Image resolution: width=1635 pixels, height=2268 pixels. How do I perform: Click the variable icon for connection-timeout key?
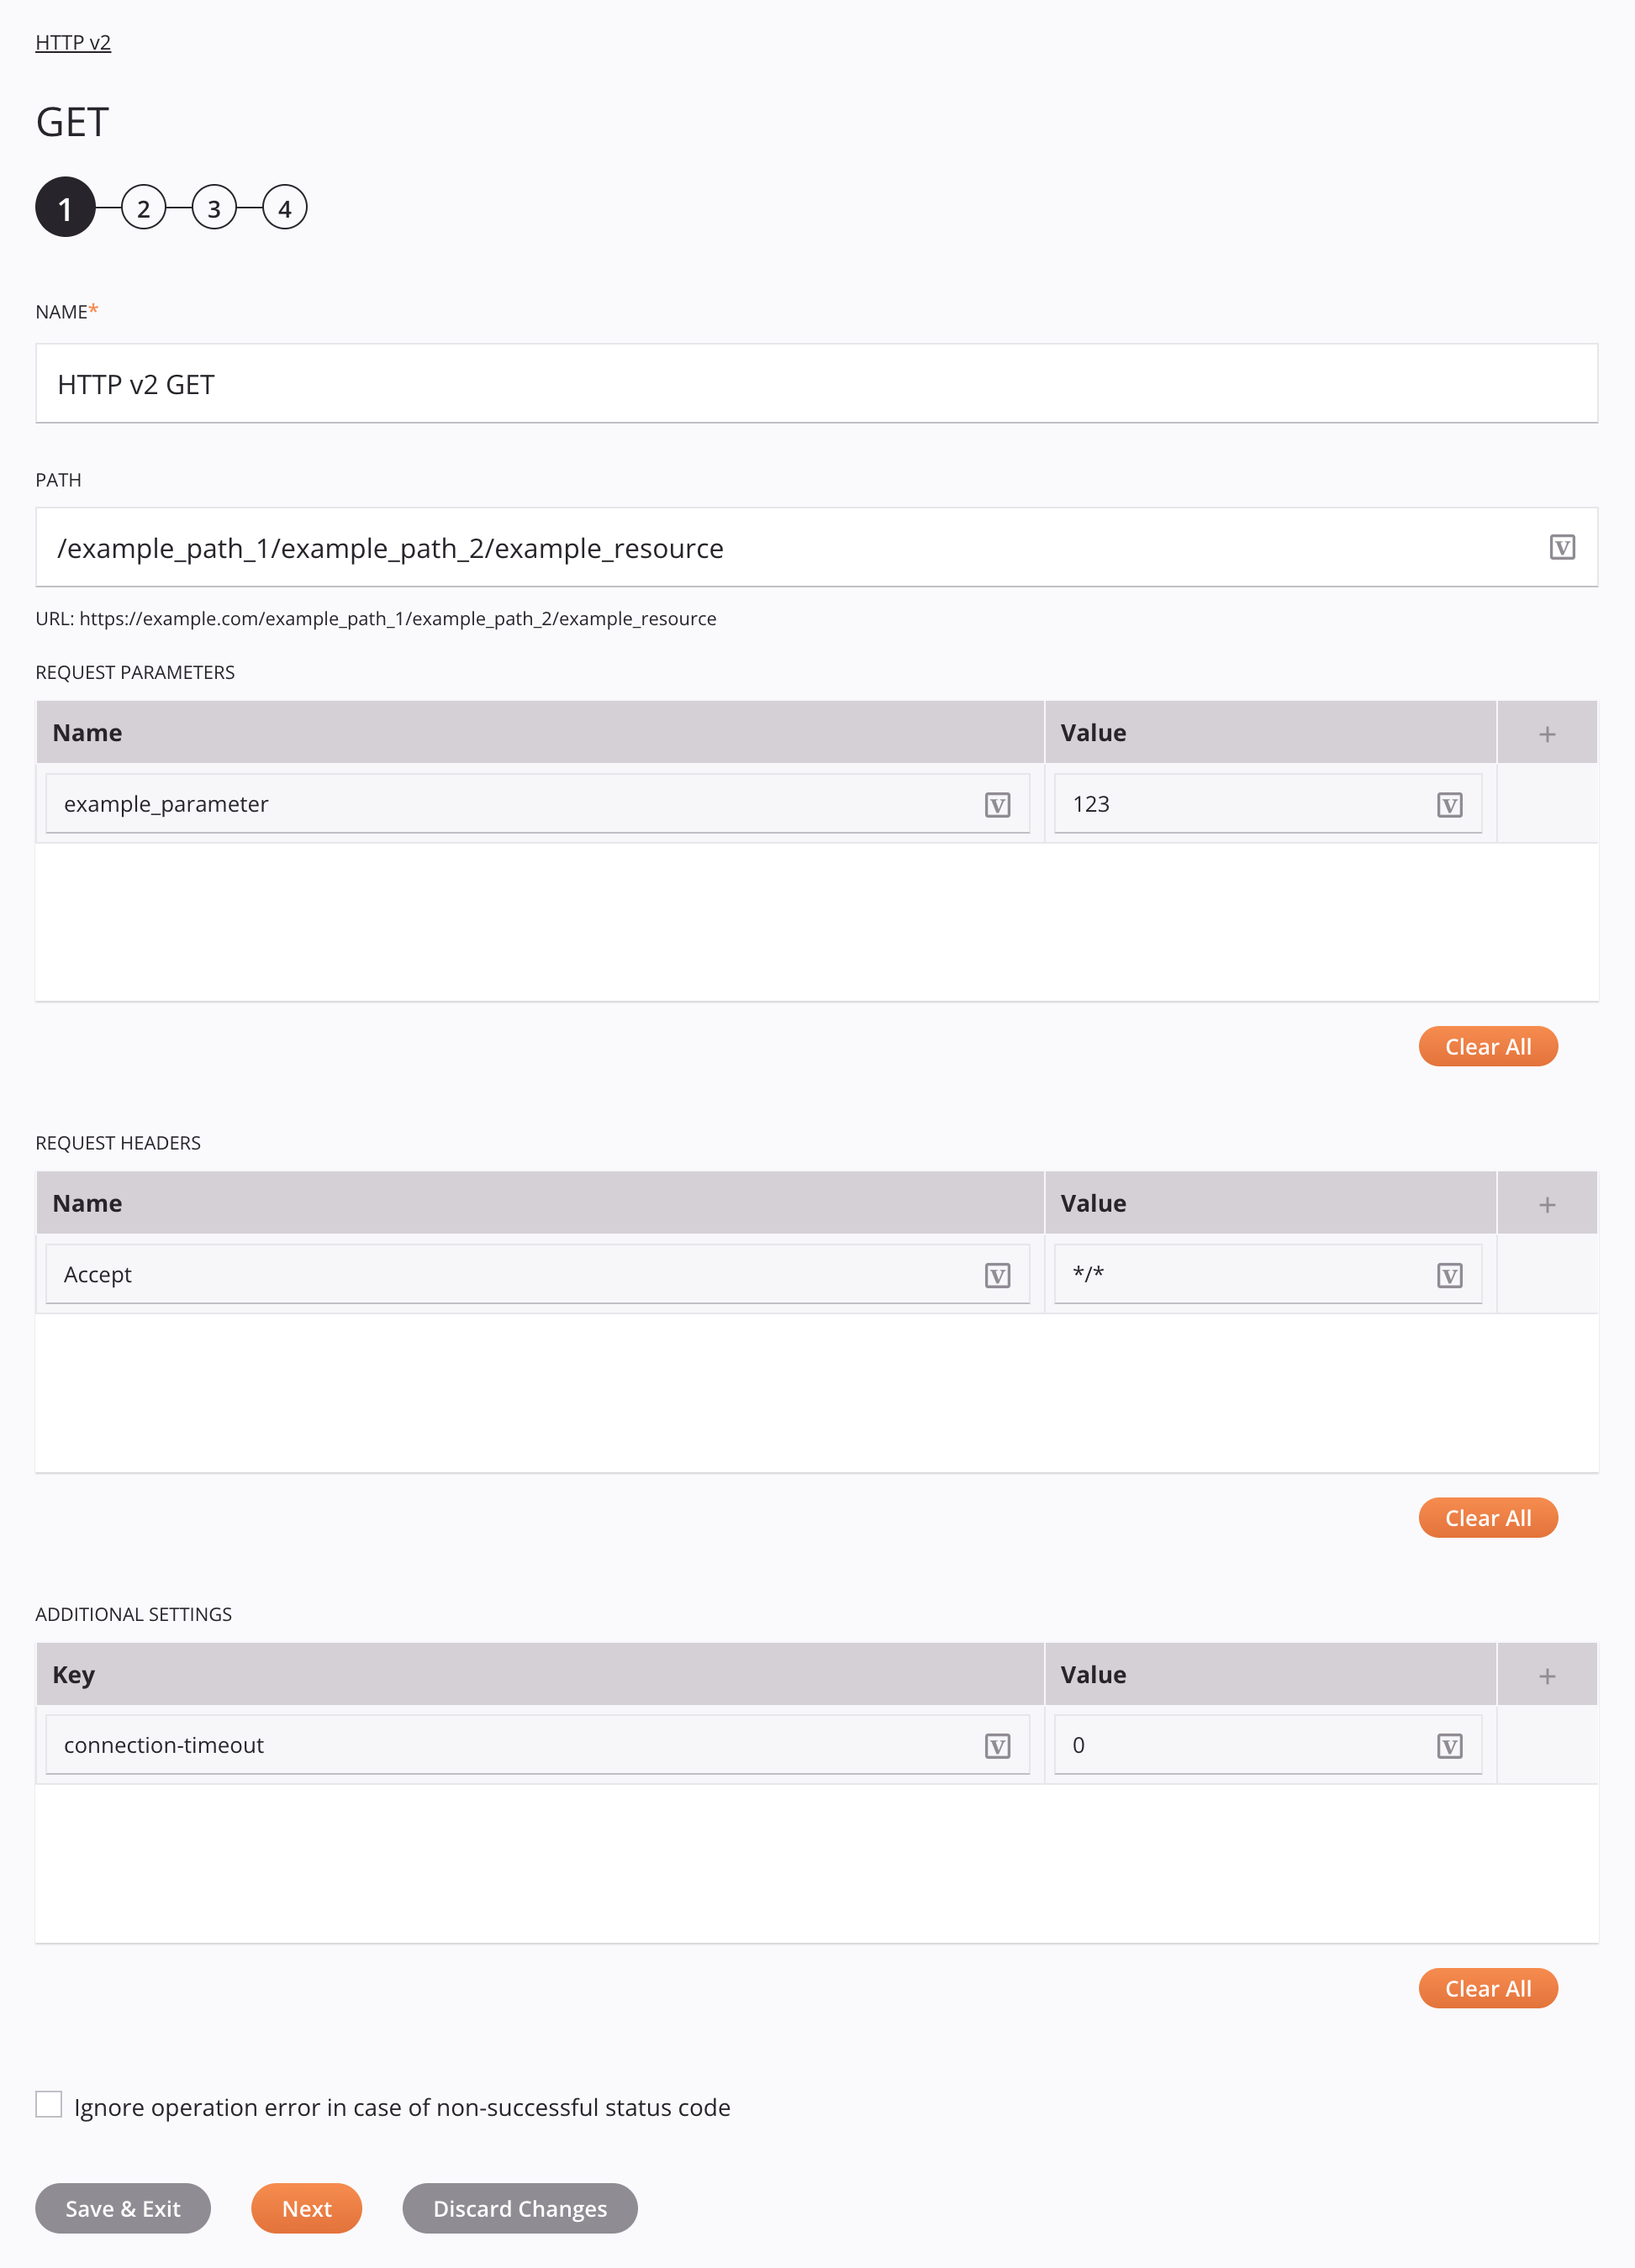[x=999, y=1744]
